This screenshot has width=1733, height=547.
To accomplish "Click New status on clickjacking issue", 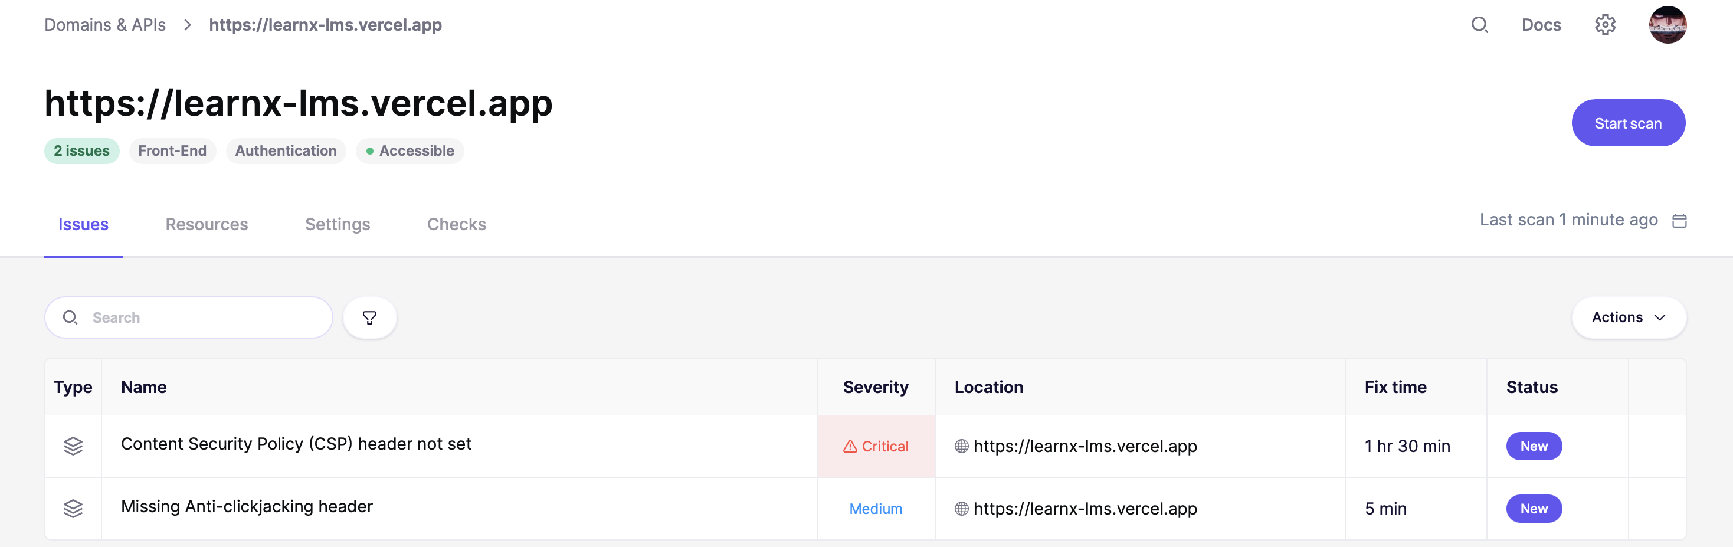I will coord(1533,509).
